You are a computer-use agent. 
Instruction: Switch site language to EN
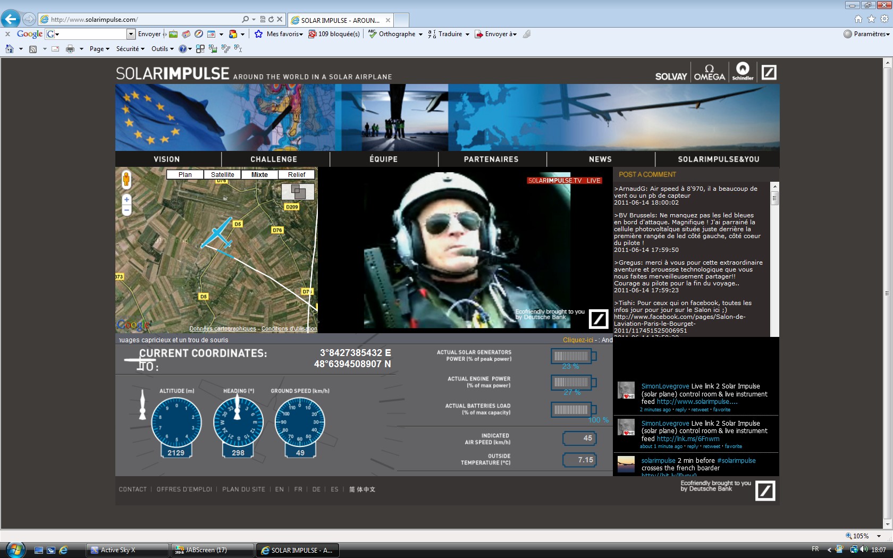point(279,489)
